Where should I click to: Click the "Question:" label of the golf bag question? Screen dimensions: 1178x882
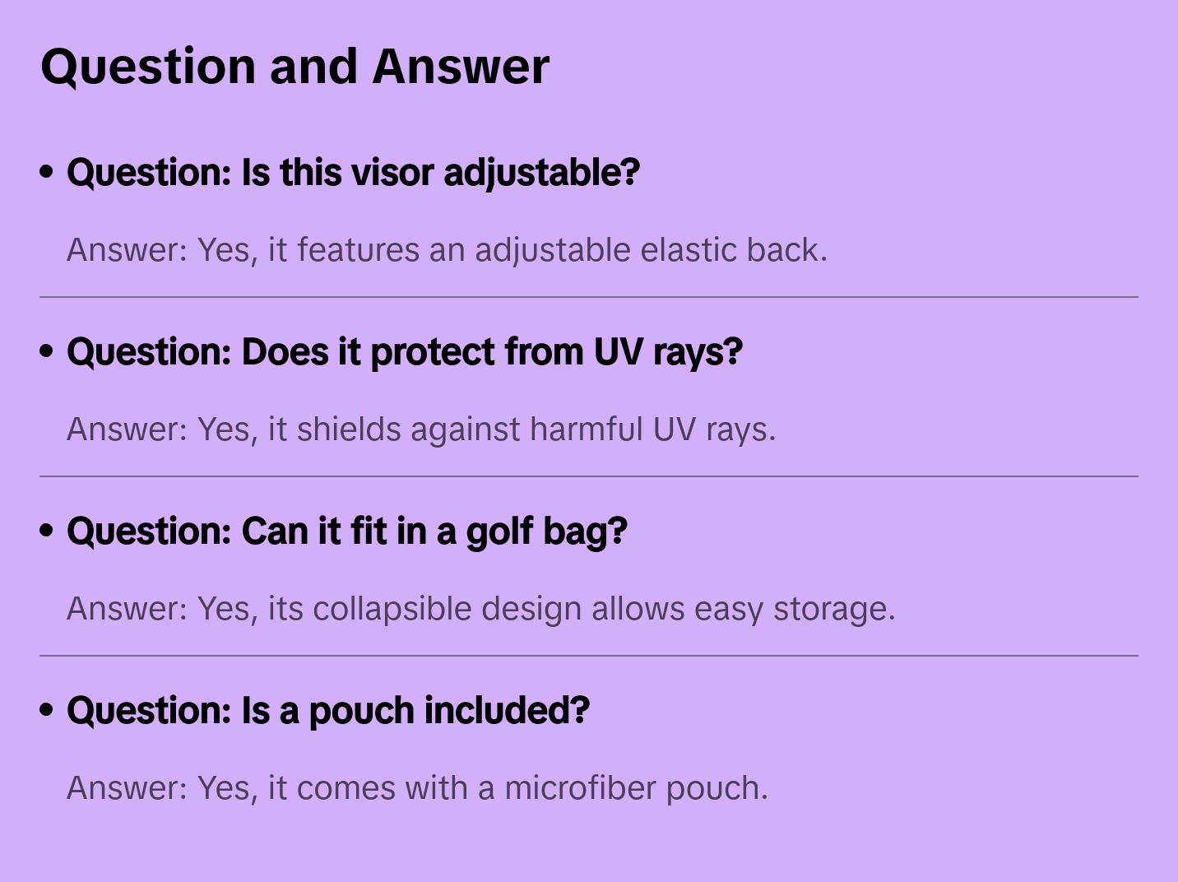[149, 532]
